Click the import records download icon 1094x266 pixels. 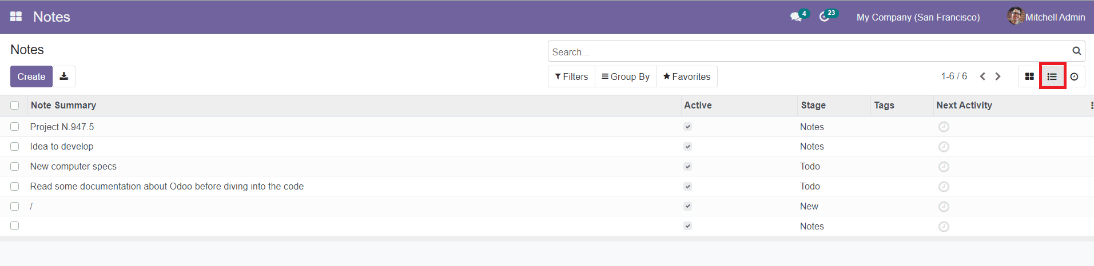click(x=64, y=76)
